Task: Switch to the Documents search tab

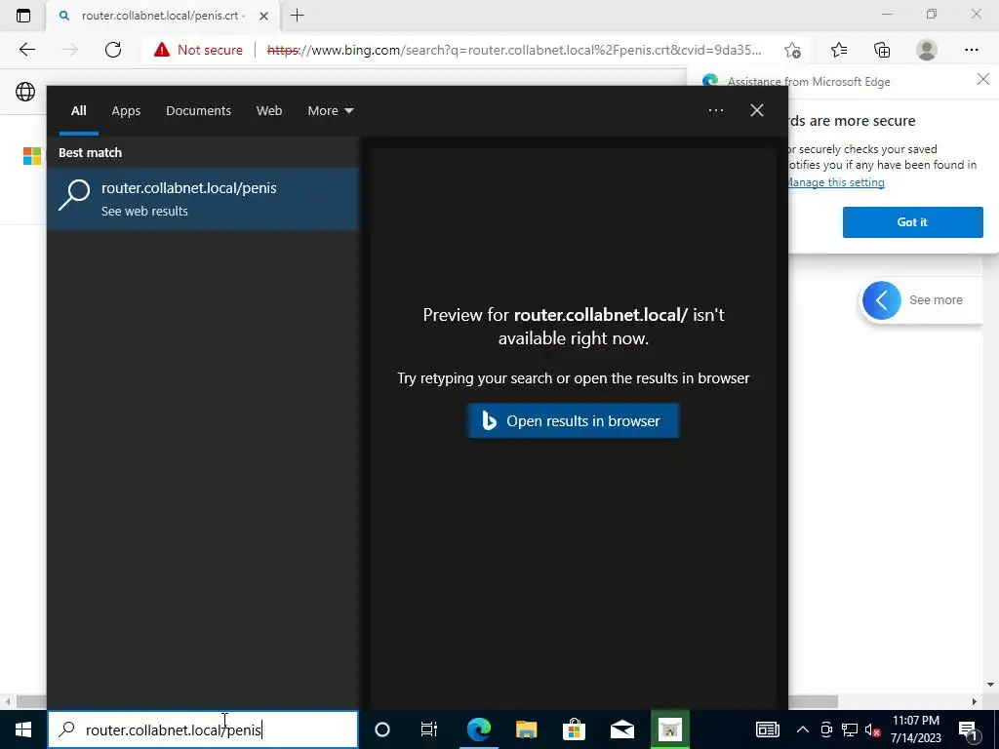Action: [x=198, y=111]
